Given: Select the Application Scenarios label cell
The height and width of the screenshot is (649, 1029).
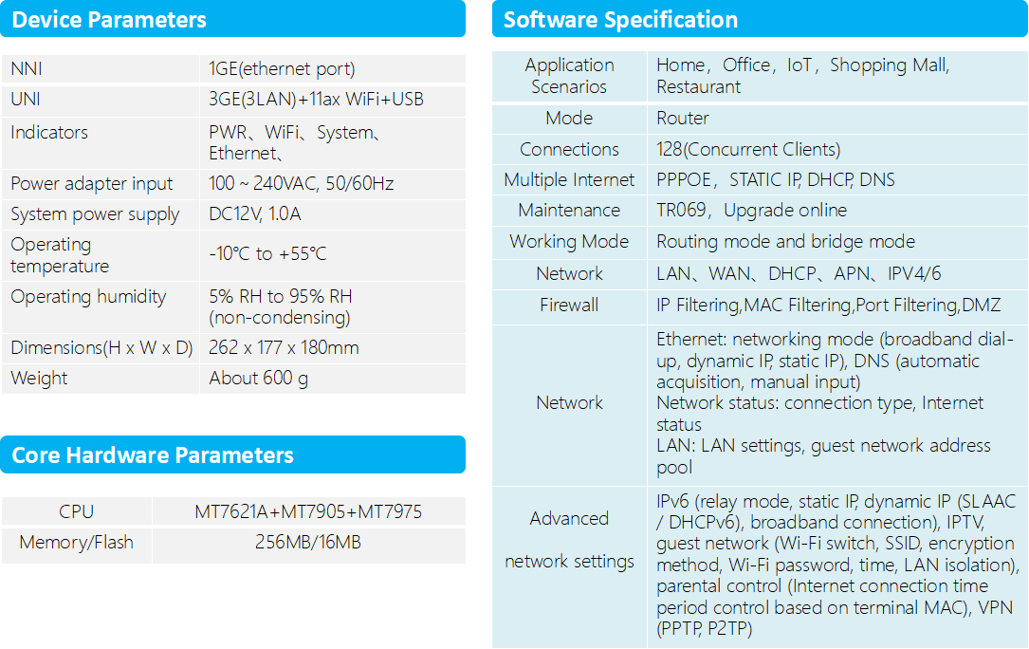Looking at the screenshot, I should [x=569, y=76].
